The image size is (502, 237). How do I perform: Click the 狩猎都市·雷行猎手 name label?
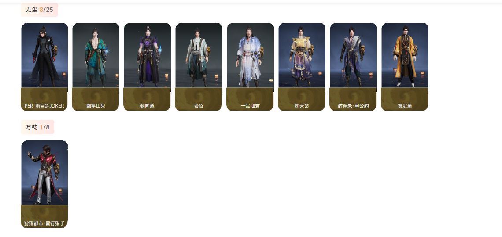pyautogui.click(x=44, y=223)
